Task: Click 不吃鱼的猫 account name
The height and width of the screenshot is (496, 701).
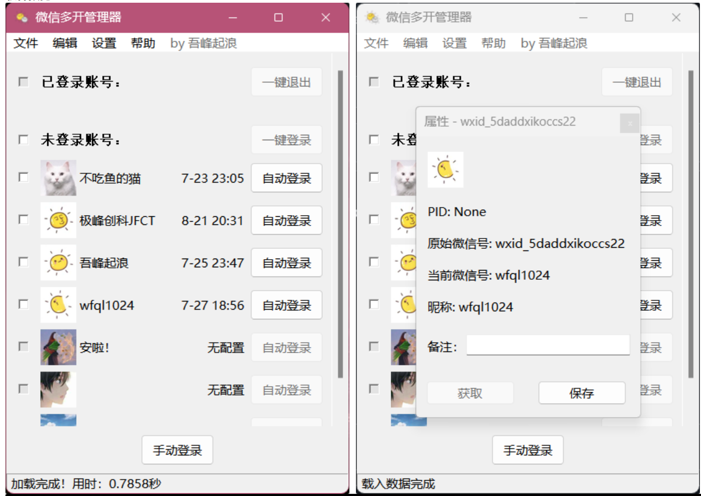Action: tap(110, 178)
